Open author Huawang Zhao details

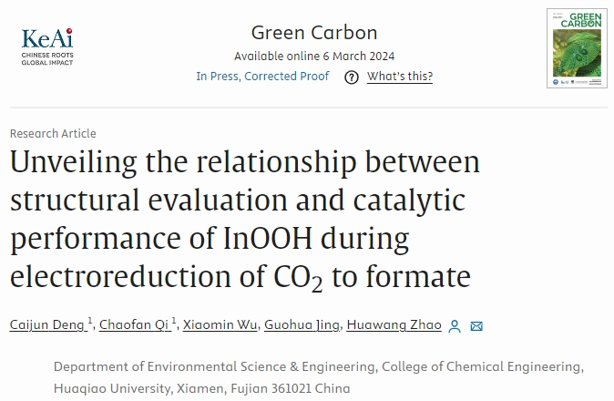394,324
